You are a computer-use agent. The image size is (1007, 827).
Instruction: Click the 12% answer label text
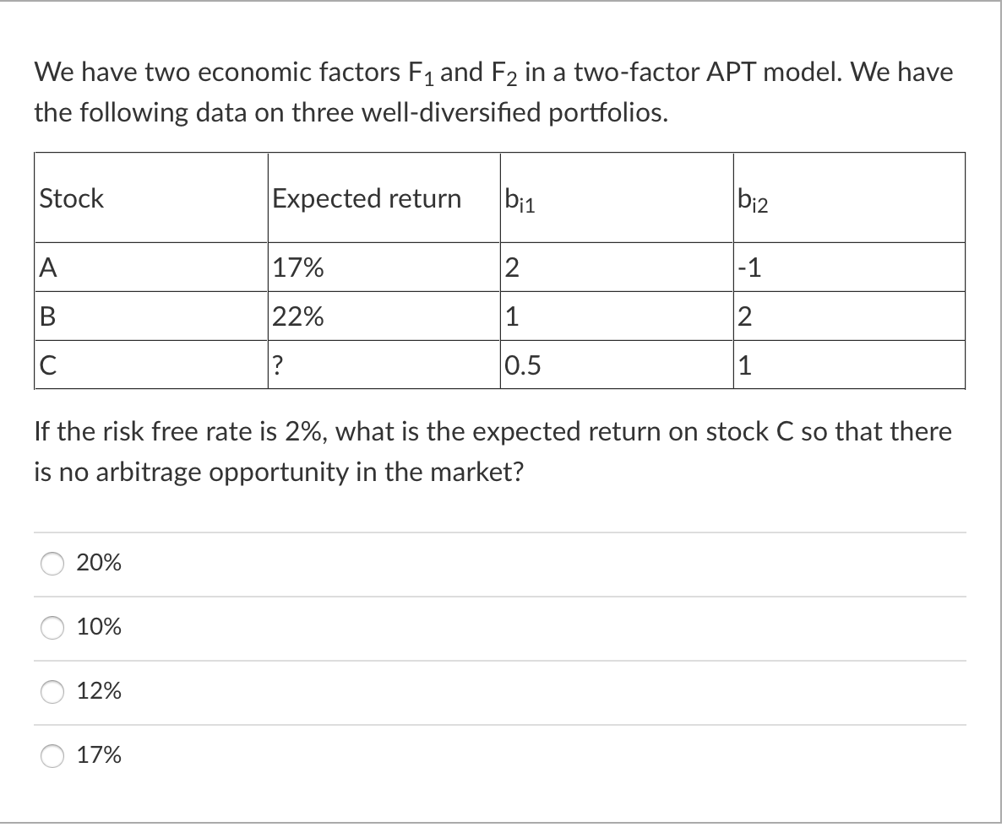coord(98,691)
